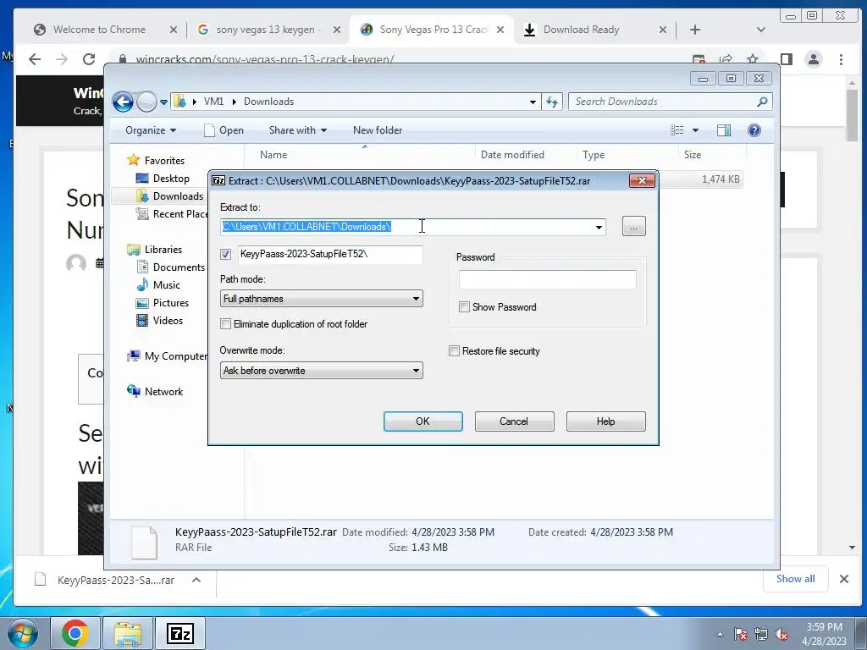The image size is (867, 650).
Task: Open Chrome tab search chevron
Action: tap(761, 30)
